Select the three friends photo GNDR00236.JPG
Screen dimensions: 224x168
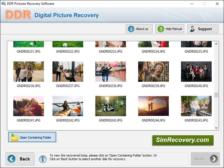pos(29,72)
